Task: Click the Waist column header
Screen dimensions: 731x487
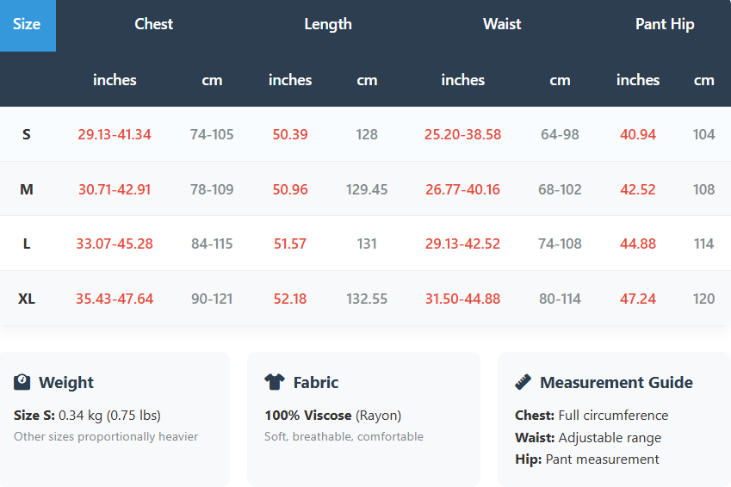Action: point(502,24)
